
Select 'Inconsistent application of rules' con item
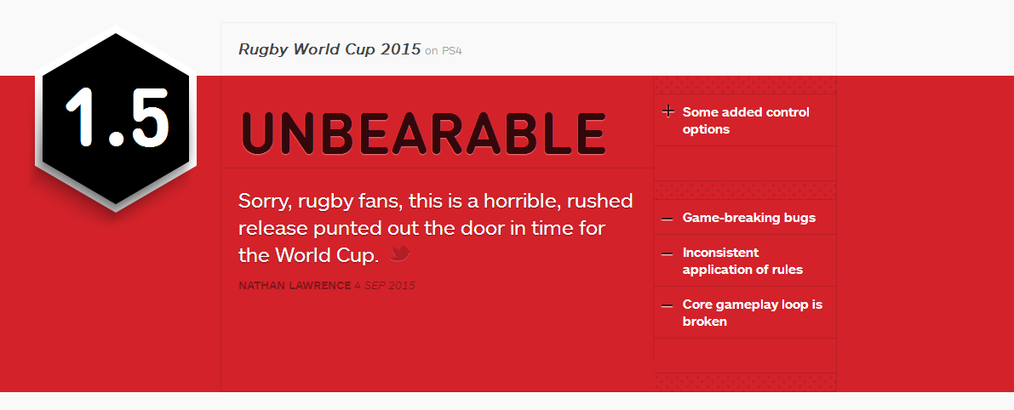pos(742,261)
